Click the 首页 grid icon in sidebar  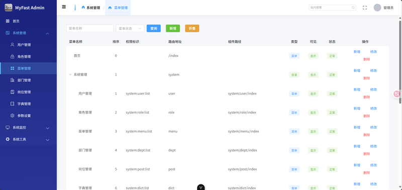tap(8, 21)
